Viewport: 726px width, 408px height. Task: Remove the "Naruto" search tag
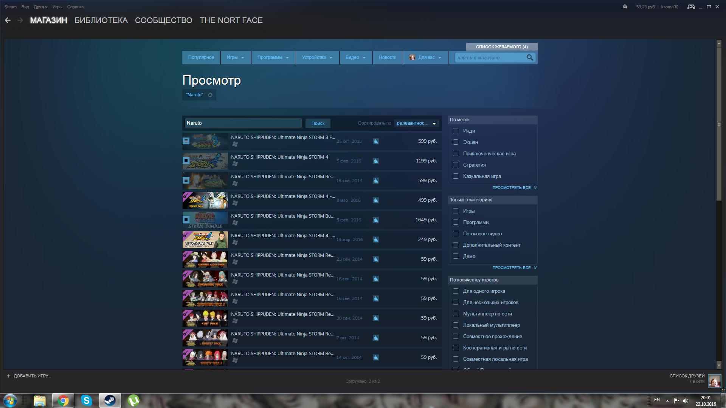tap(210, 95)
